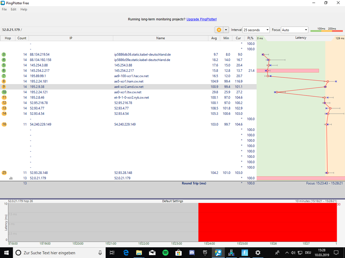Select hop 10 green circle icon
The width and height of the screenshot is (345, 258).
coord(4,92)
